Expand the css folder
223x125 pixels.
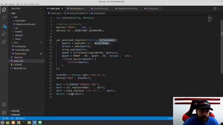point(26,28)
